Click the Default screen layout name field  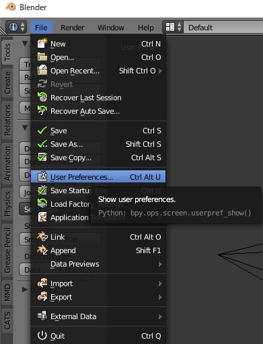pos(223,28)
